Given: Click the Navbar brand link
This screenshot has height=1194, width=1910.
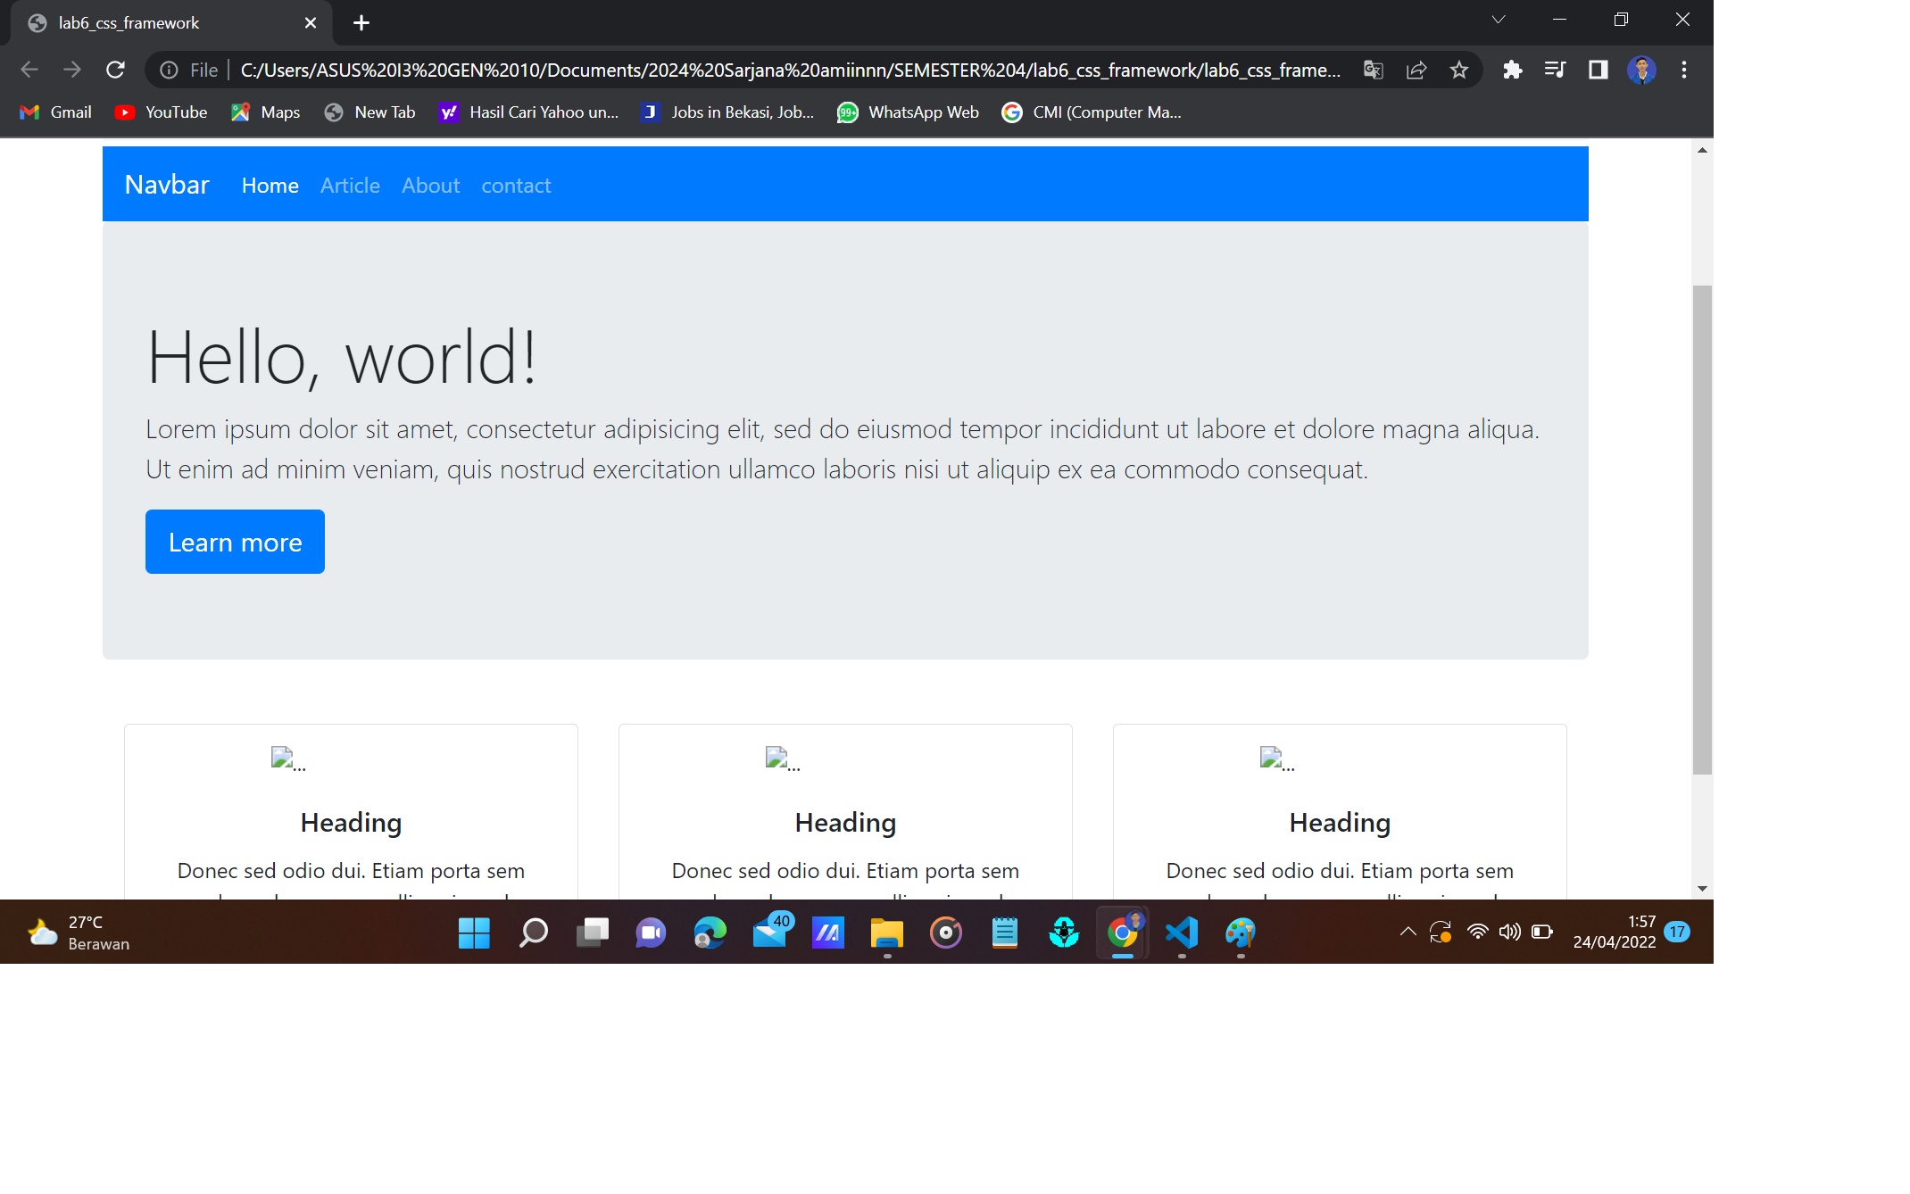Looking at the screenshot, I should pos(167,185).
